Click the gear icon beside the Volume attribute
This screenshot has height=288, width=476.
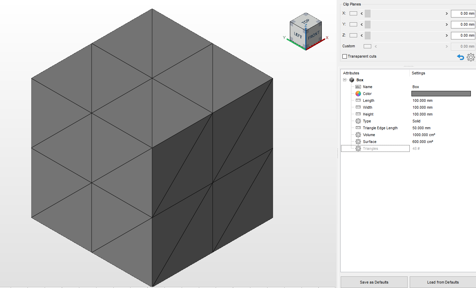(x=358, y=134)
